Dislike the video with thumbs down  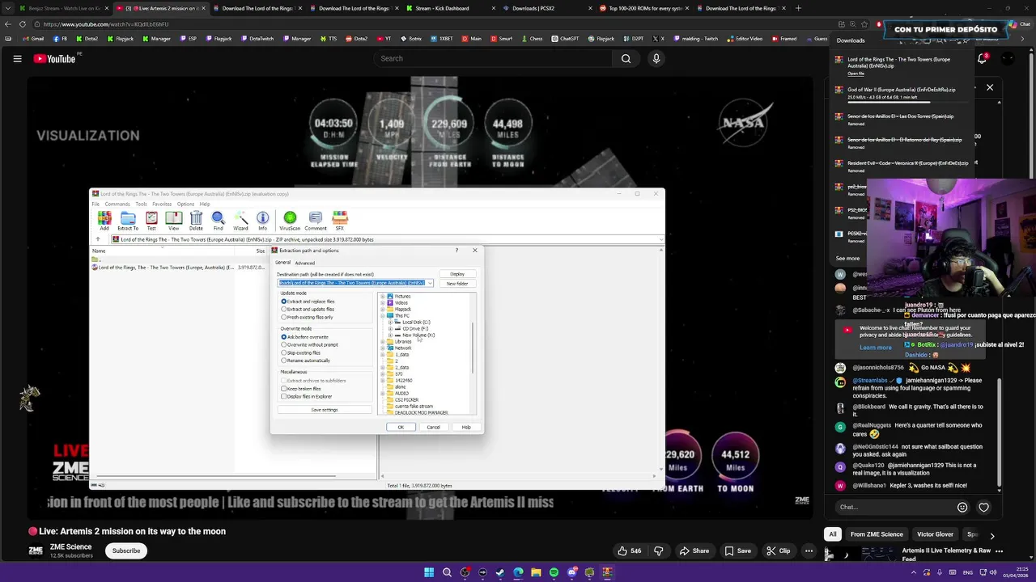(659, 550)
